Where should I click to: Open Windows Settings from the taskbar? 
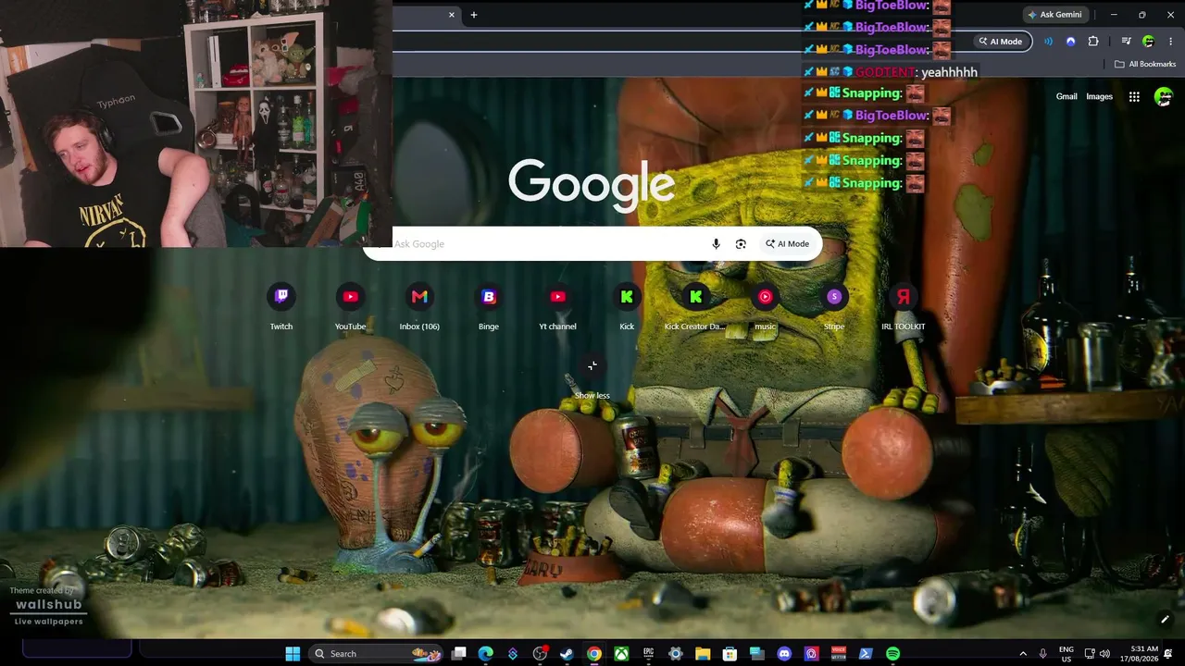676,654
